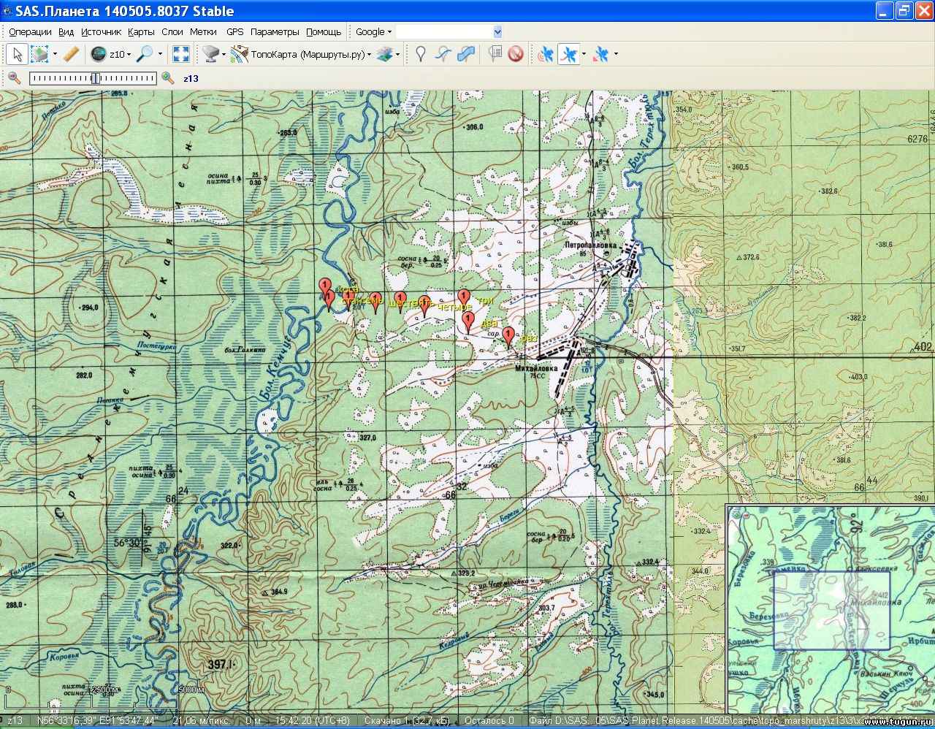Click the status bar text Осталось 0
Image resolution: width=935 pixels, height=729 pixels.
point(489,721)
